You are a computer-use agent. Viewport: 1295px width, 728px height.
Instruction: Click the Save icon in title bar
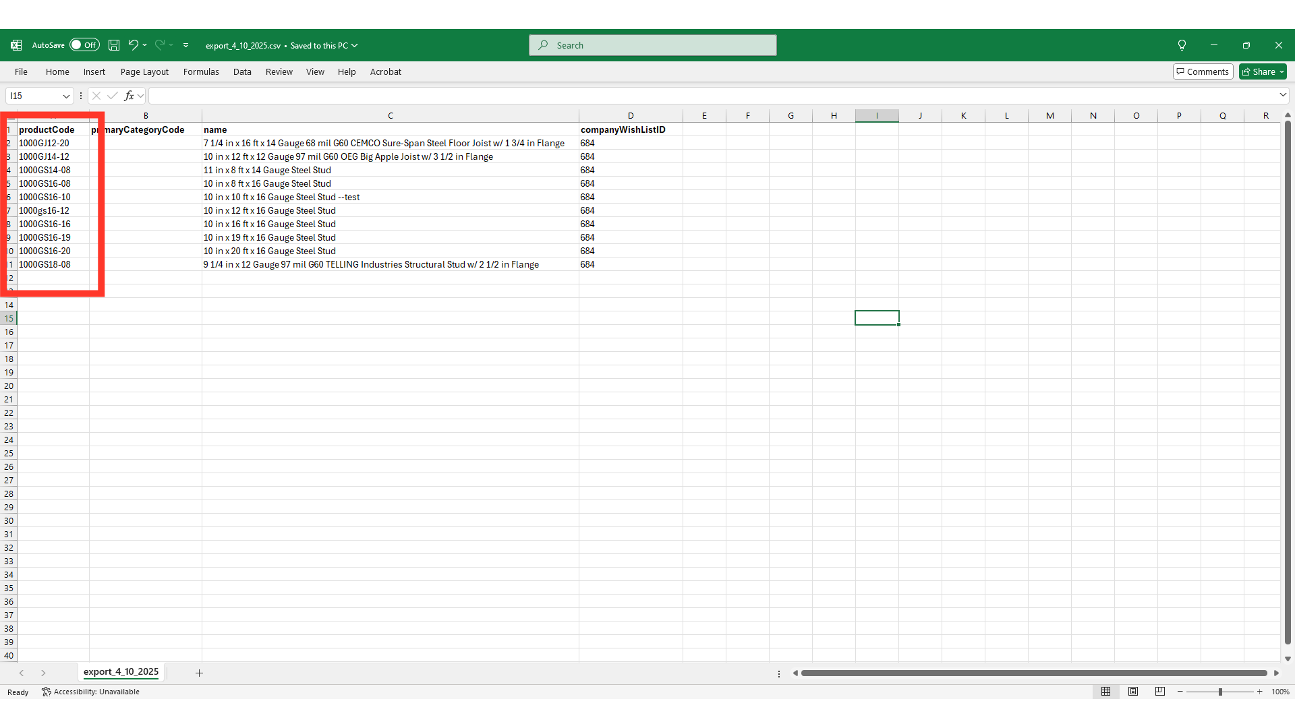114,45
